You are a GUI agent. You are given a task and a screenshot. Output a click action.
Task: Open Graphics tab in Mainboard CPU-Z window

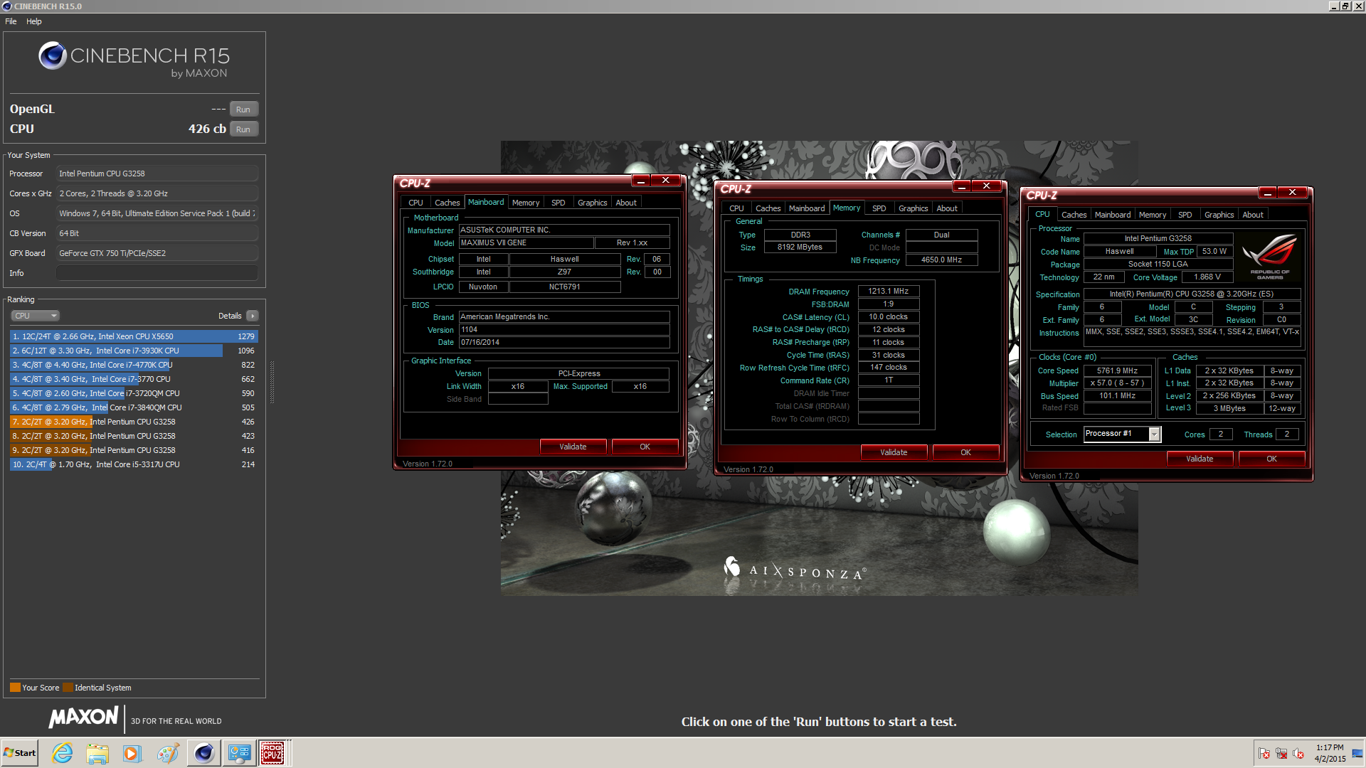coord(592,203)
